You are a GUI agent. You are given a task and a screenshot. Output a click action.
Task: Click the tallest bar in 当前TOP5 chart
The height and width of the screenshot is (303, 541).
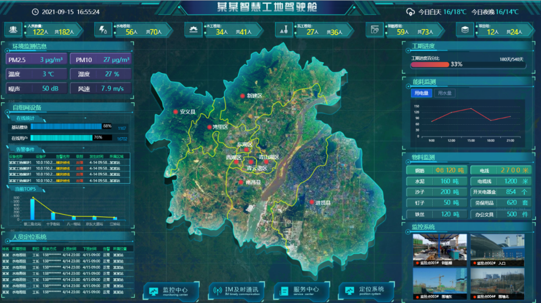[x=33, y=209]
